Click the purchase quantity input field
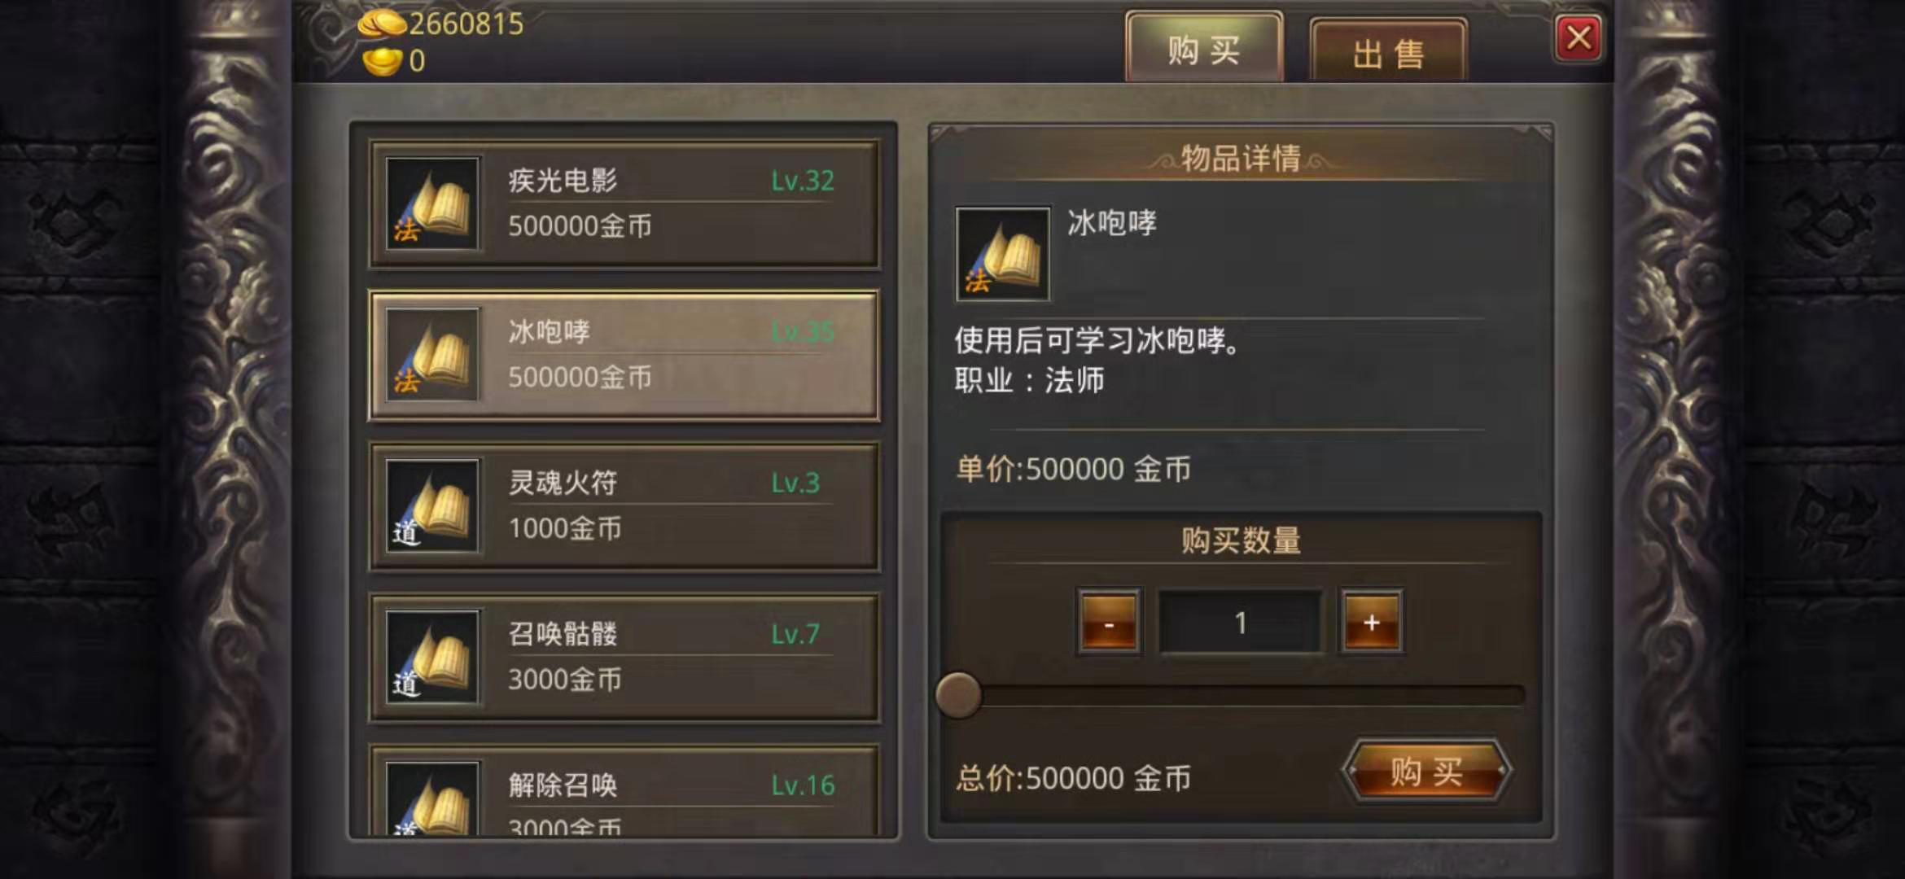 (1240, 623)
